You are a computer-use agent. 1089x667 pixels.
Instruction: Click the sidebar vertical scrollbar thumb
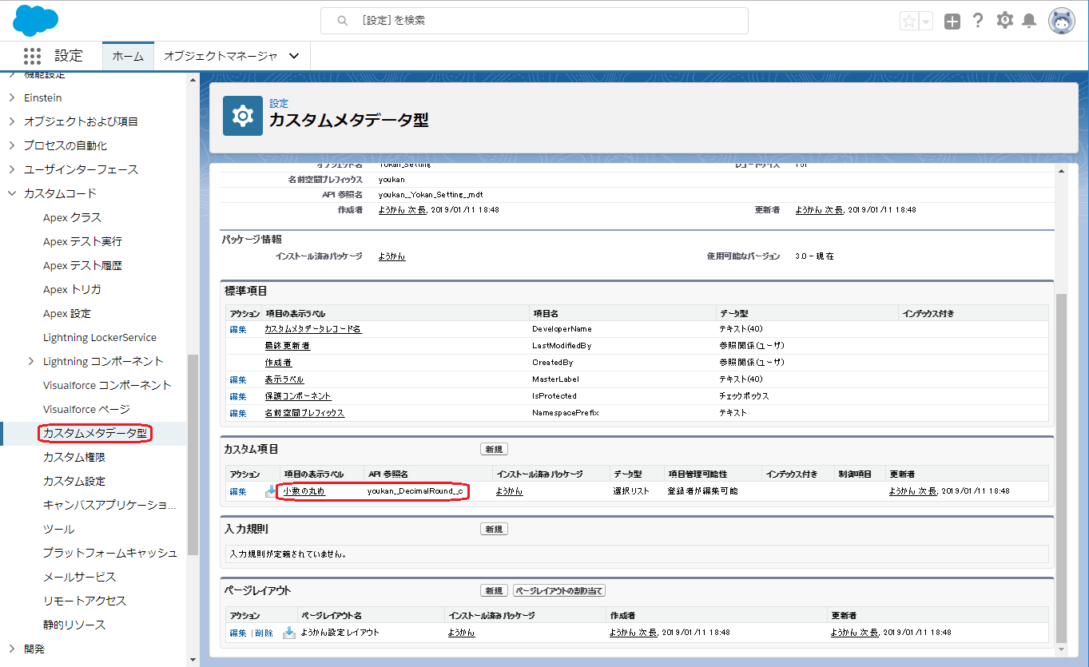[x=192, y=455]
